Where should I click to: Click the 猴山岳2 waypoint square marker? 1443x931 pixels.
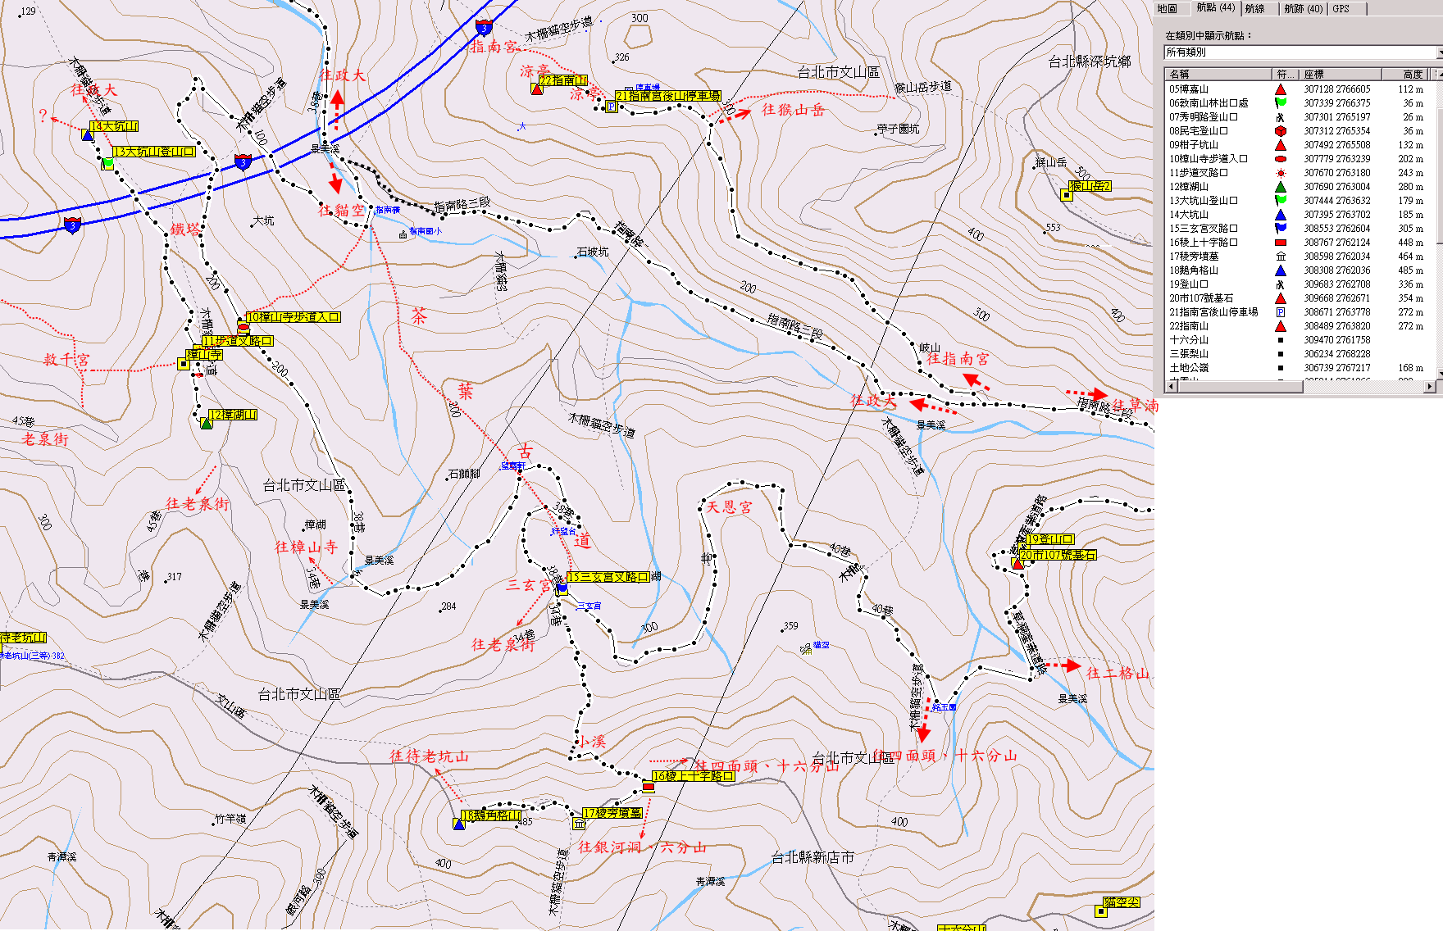click(1067, 195)
